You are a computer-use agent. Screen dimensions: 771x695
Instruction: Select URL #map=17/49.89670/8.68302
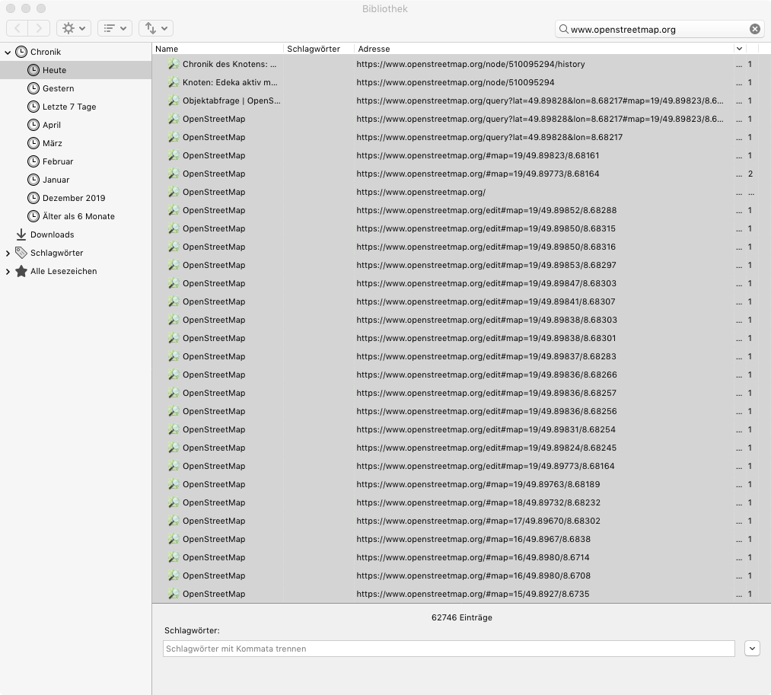pyautogui.click(x=479, y=521)
